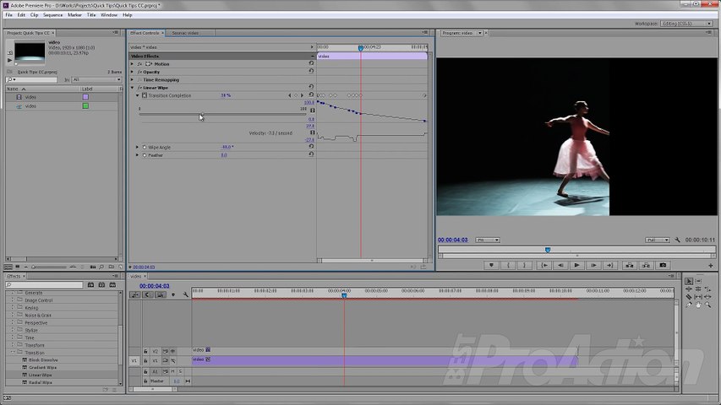Select the Selection tool in the Tools panel

(x=689, y=281)
